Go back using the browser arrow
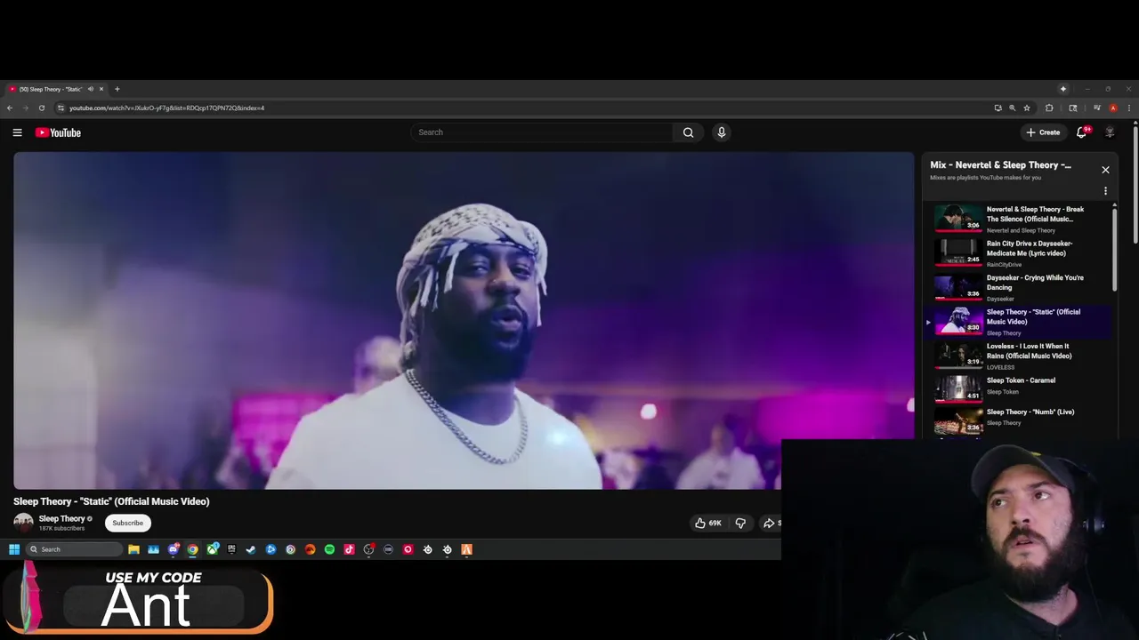The image size is (1139, 640). click(10, 108)
